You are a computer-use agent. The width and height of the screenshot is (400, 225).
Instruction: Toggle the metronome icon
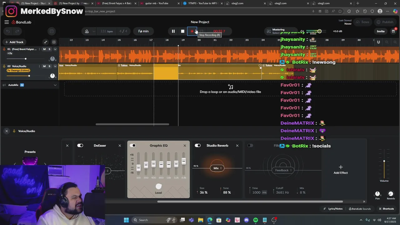pyautogui.click(x=87, y=31)
